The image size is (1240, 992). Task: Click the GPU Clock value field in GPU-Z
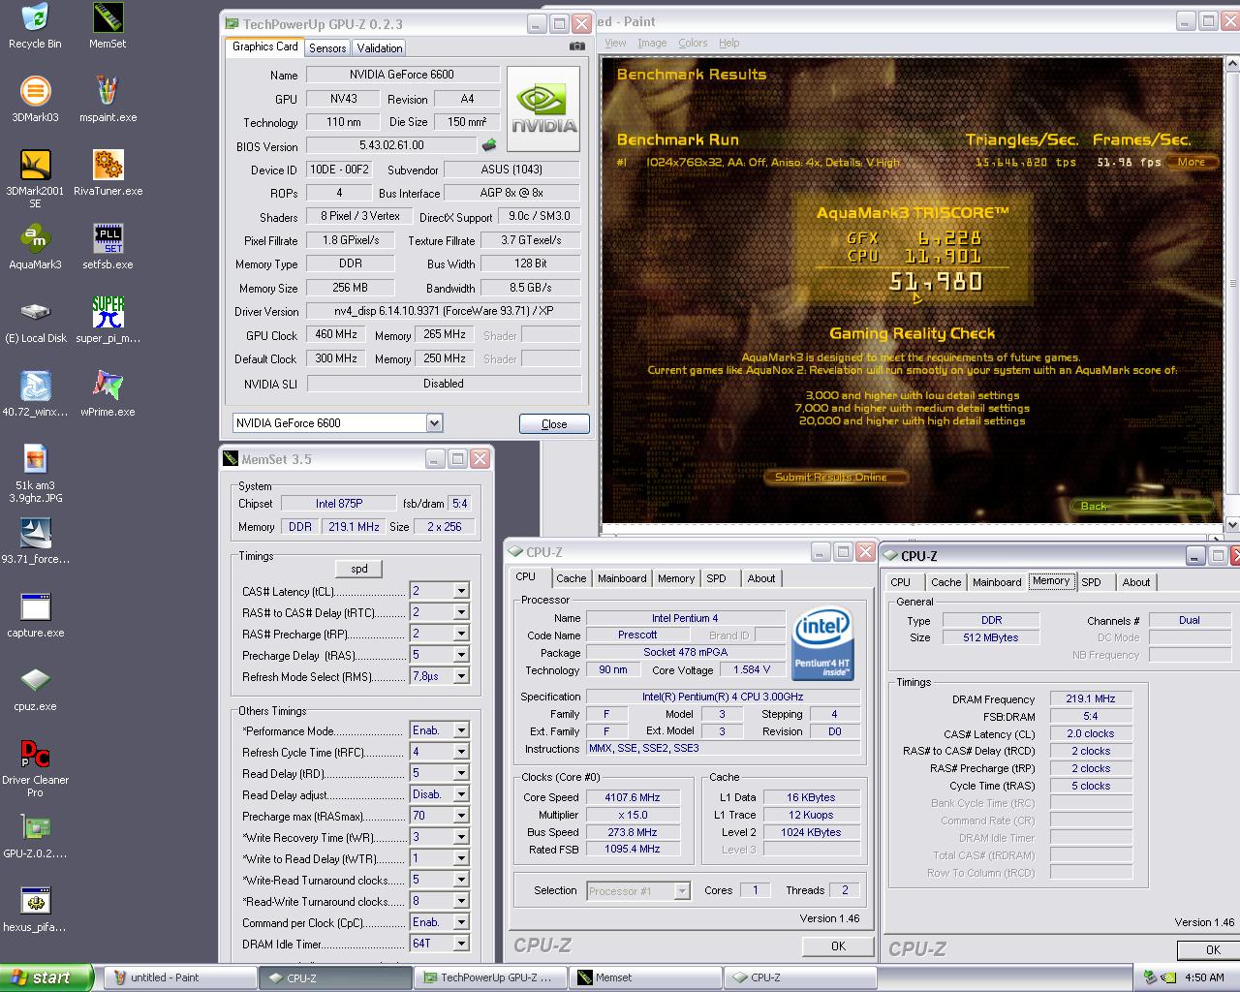pyautogui.click(x=337, y=334)
